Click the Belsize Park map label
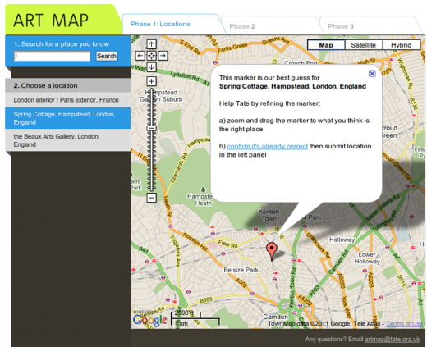Viewport: 427px width, 347px height. (241, 270)
